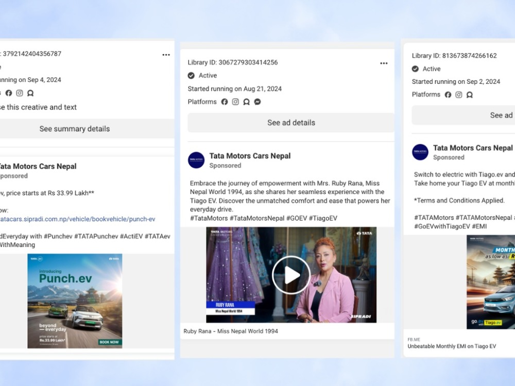Open the Tiago.ev monthly EMI ad image
This screenshot has width=515, height=386.
coord(491,282)
